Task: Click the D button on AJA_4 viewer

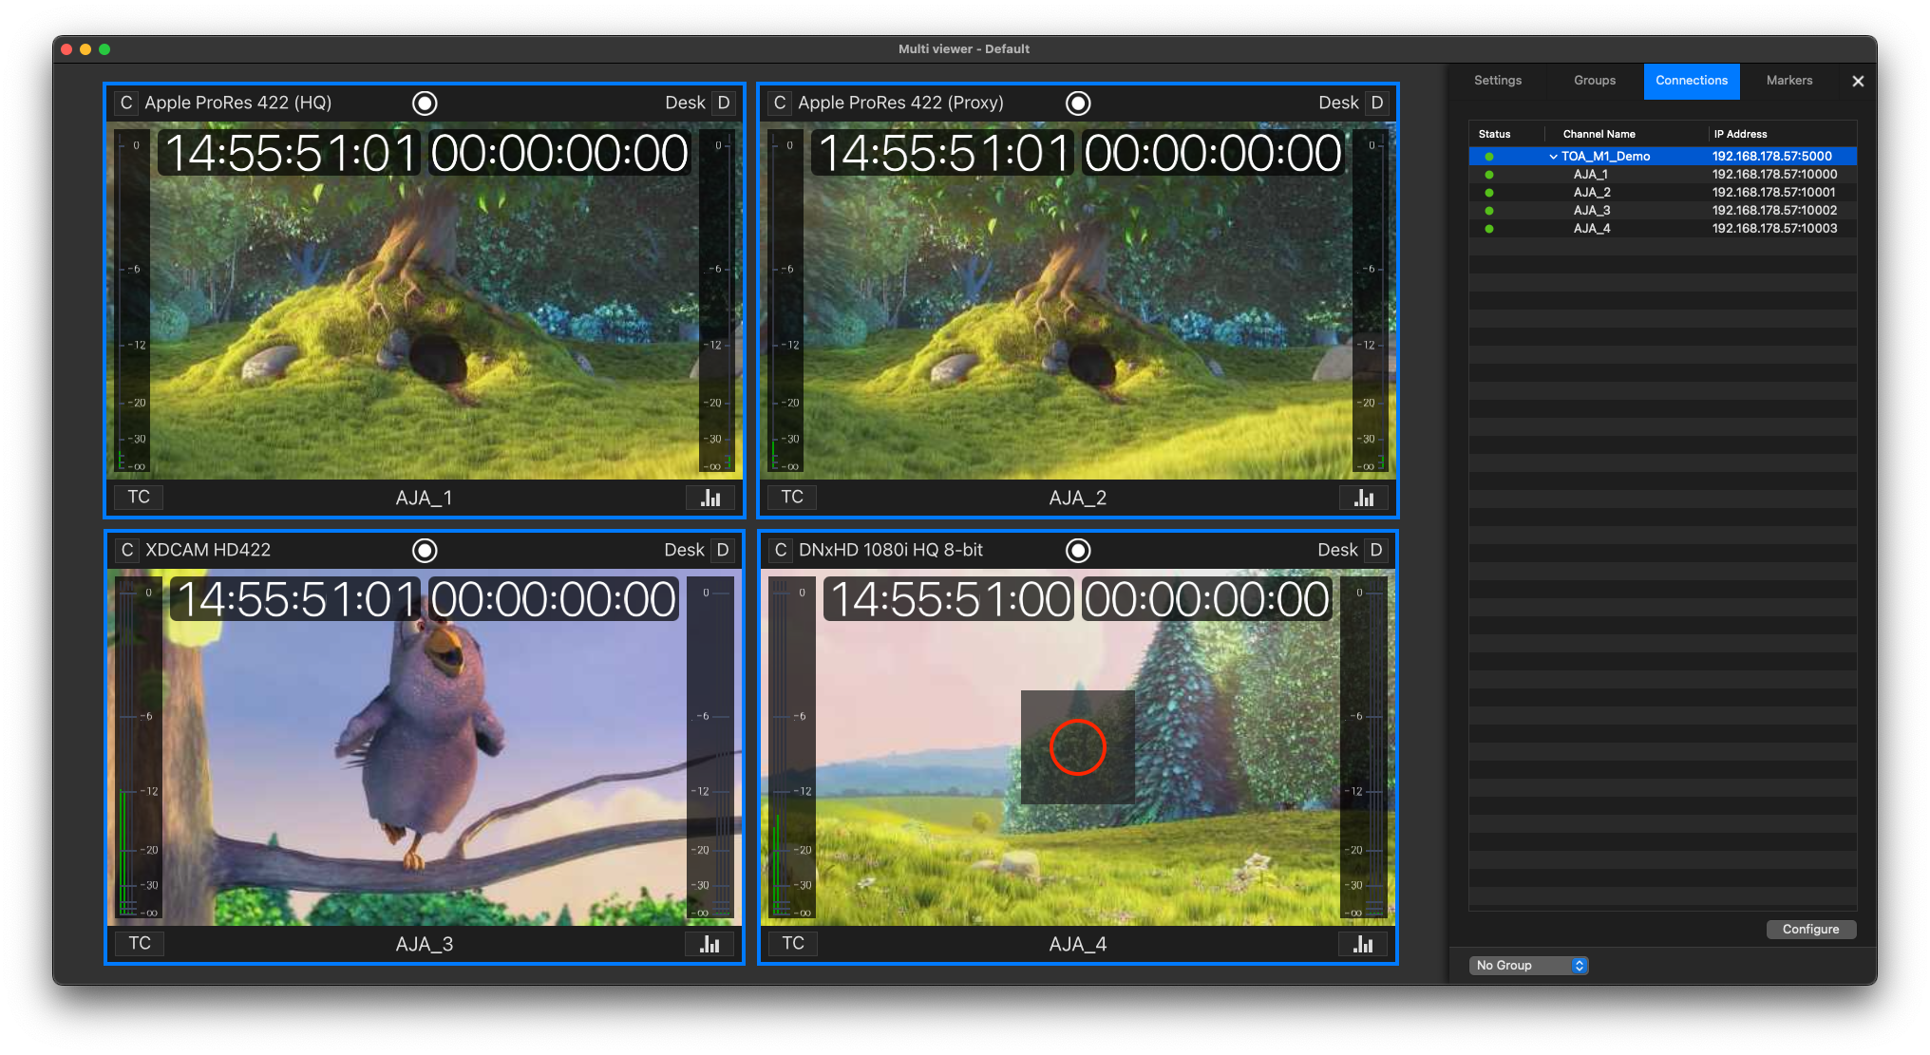Action: click(x=1376, y=550)
